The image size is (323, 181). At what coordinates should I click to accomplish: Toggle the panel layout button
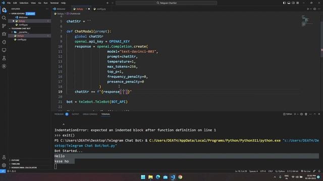pyautogui.click(x=289, y=3)
